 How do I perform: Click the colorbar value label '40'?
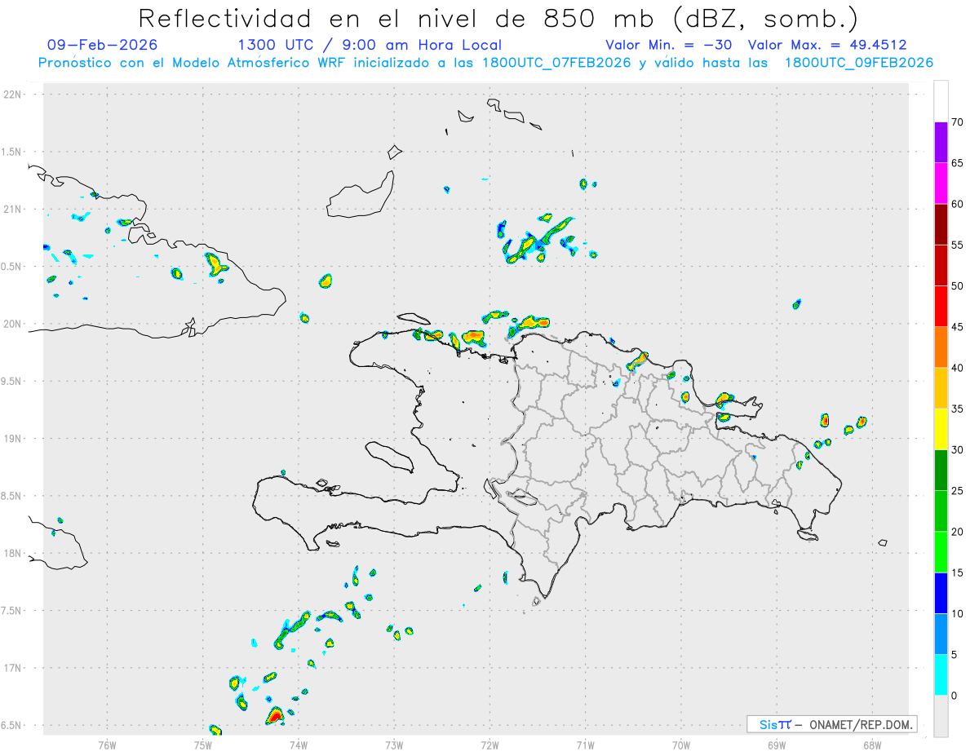coord(958,368)
